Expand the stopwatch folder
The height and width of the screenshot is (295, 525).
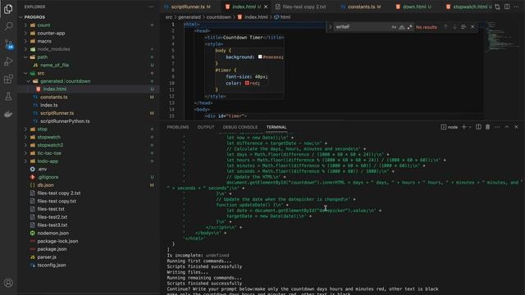(x=25, y=137)
